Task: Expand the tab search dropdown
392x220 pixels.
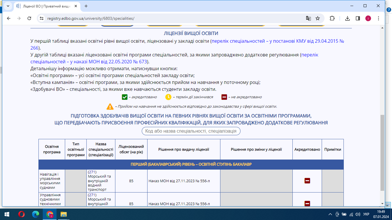Action: tap(8, 6)
